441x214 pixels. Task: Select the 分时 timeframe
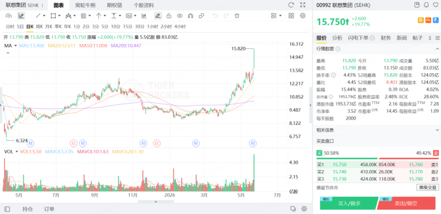point(10,27)
